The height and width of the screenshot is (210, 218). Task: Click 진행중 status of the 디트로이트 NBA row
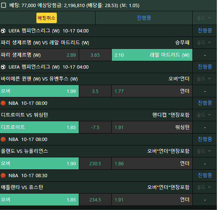click(x=205, y=103)
